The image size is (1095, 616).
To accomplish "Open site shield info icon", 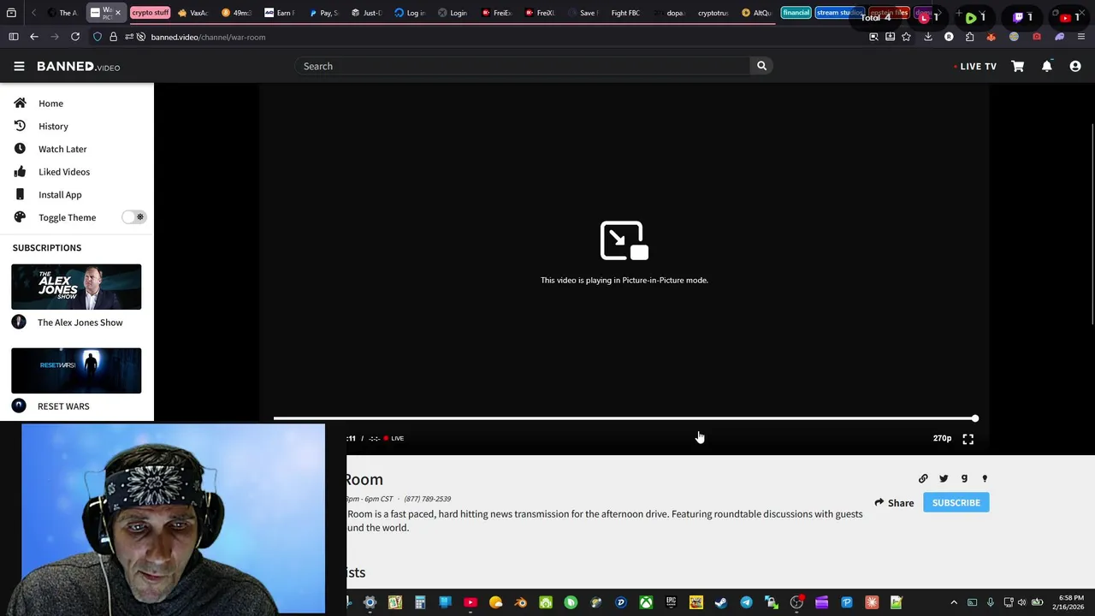I will 98,37.
